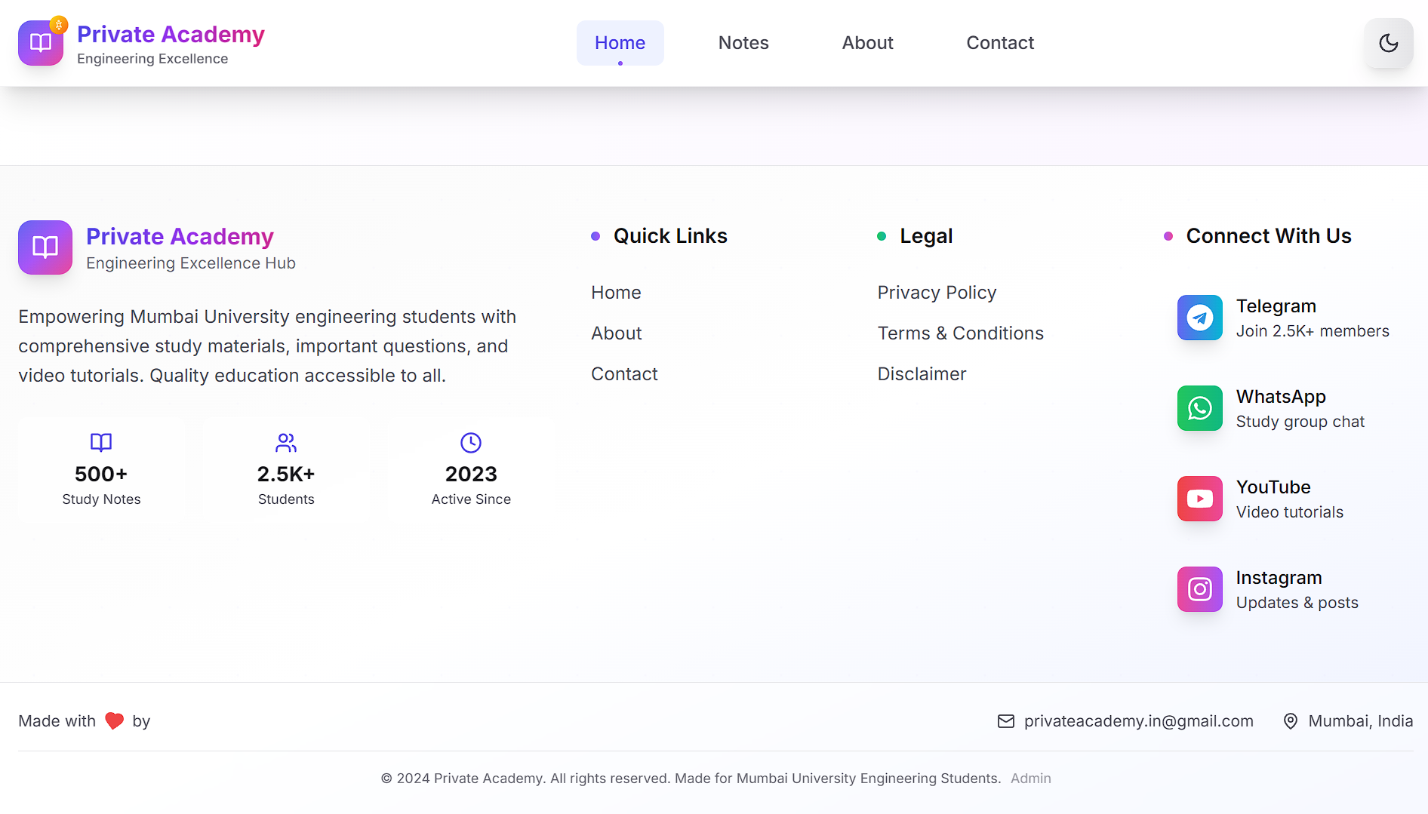Open the Terms & Conditions link

[960, 333]
